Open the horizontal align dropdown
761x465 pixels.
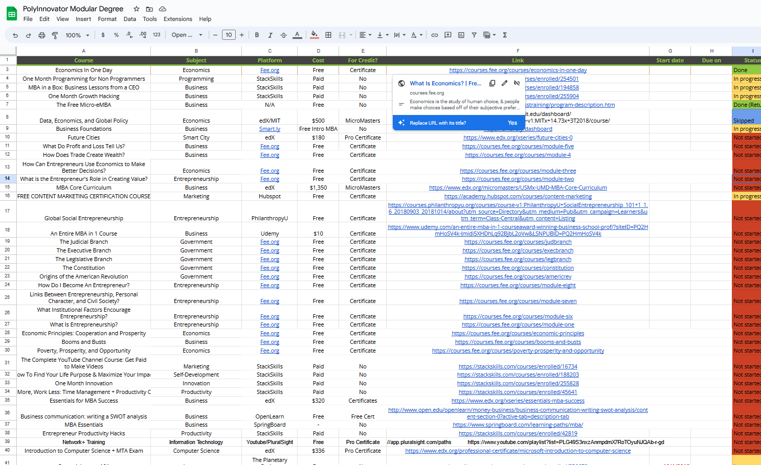[365, 35]
